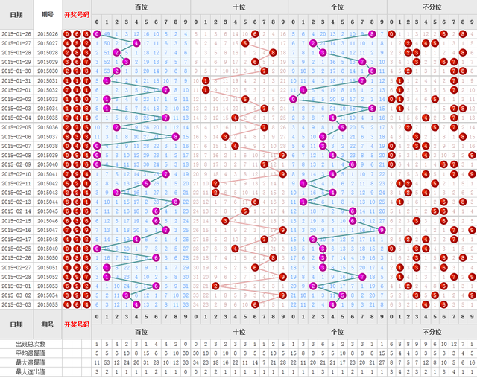Click the 十位 header above the chart
This screenshot has width=477, height=378.
tap(239, 7)
